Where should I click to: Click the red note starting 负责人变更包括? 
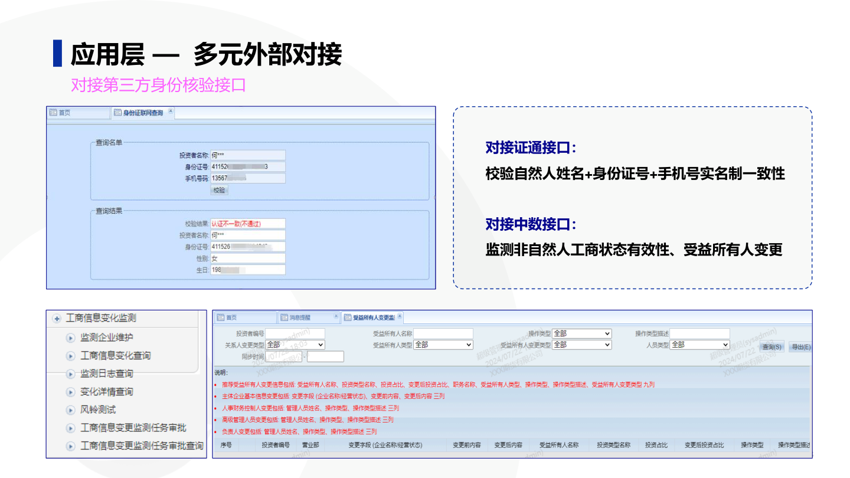[x=299, y=431]
